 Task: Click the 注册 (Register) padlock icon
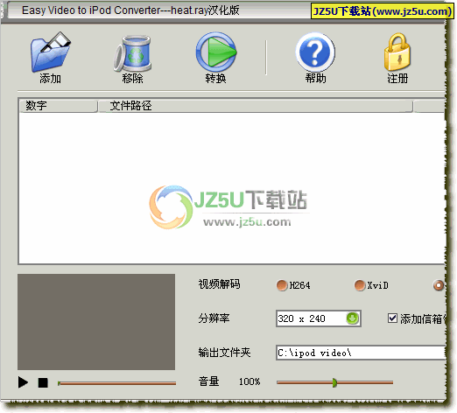pyautogui.click(x=397, y=52)
